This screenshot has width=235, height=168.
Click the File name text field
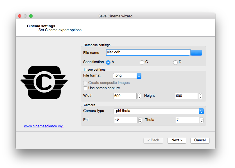point(148,52)
